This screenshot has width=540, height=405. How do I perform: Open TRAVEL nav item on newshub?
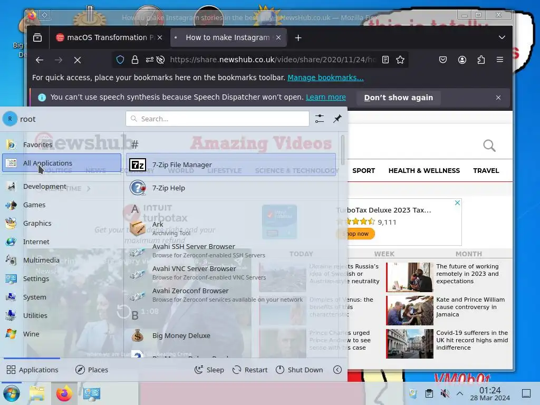[486, 170]
